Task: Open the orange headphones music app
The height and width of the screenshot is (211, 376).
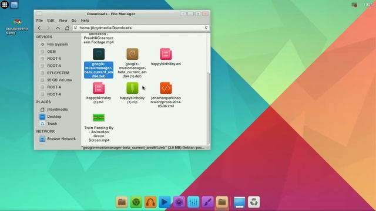Action: 150,202
